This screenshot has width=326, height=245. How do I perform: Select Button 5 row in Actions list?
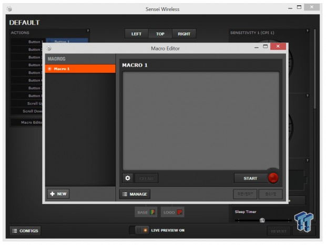pos(27,72)
